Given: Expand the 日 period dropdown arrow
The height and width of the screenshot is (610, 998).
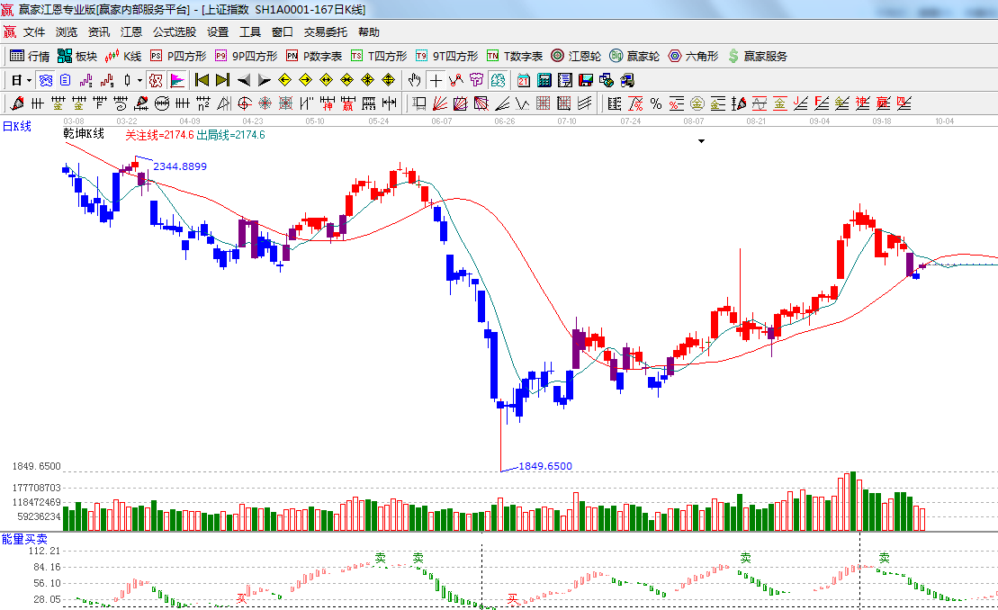Looking at the screenshot, I should click(30, 80).
